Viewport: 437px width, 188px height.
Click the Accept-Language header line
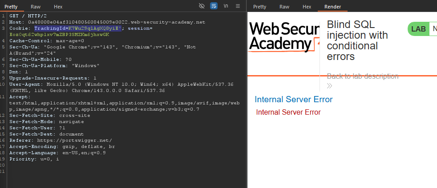tap(57, 152)
